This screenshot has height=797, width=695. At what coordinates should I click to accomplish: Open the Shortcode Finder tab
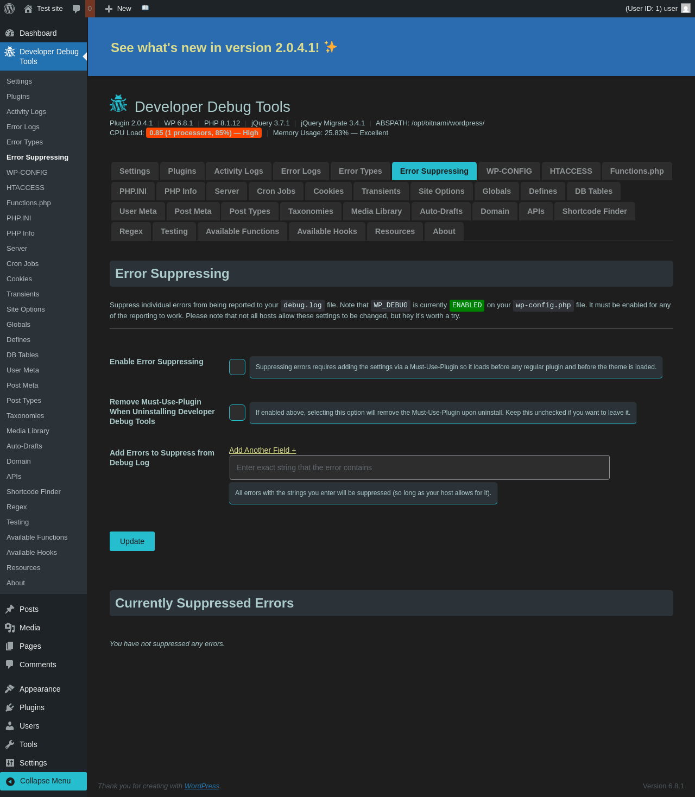pyautogui.click(x=594, y=211)
